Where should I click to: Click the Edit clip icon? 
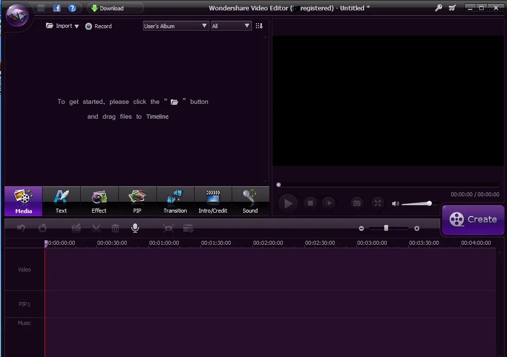tap(76, 228)
